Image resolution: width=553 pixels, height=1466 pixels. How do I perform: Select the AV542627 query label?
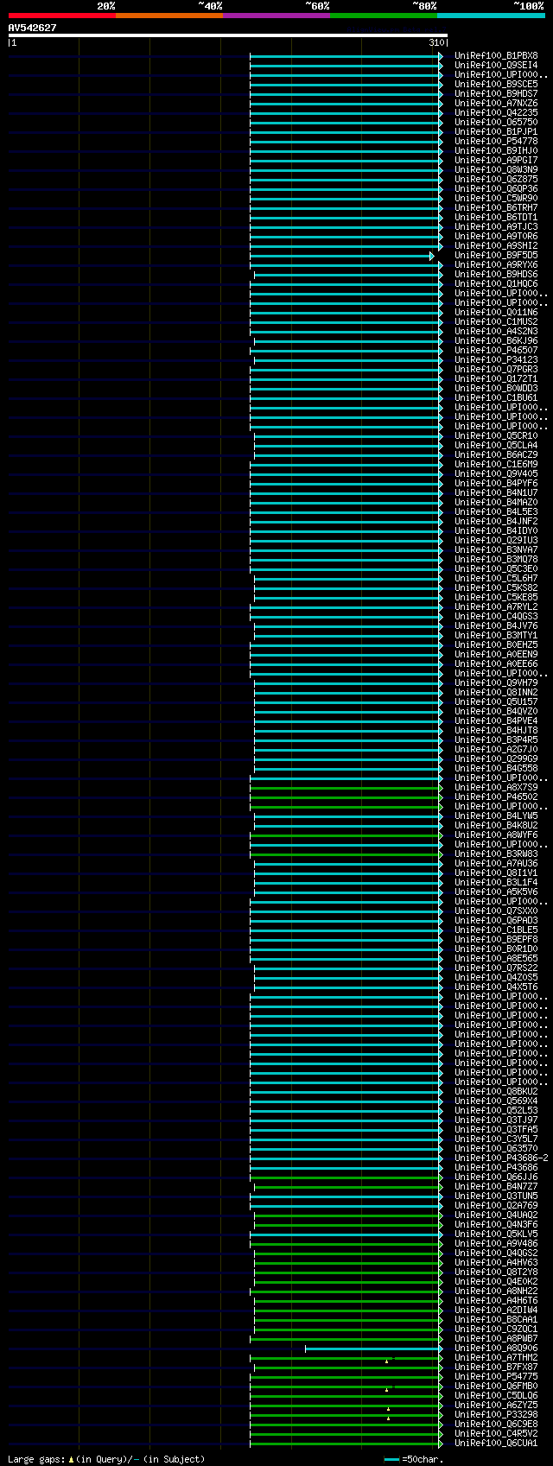[33, 28]
